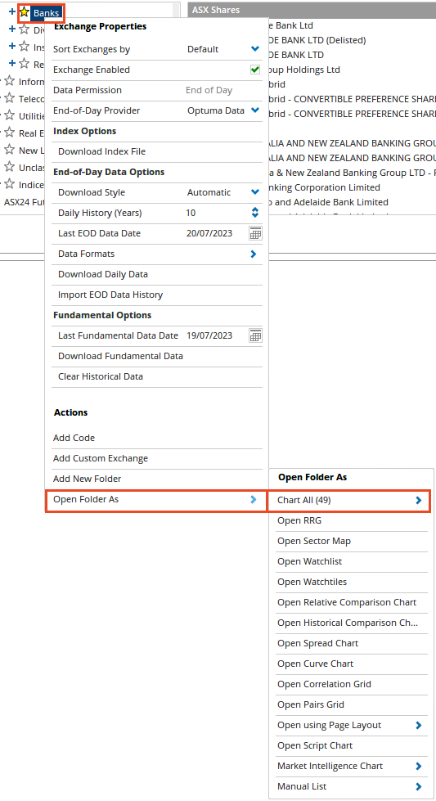Expand the Data Formats submenu
436x801 pixels.
tap(254, 254)
